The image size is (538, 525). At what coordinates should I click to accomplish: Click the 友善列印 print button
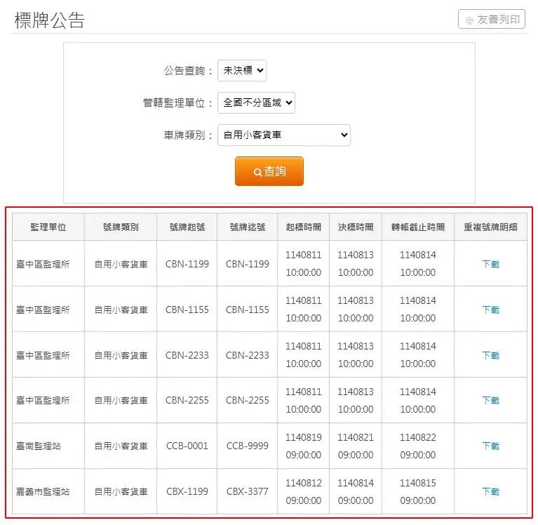pyautogui.click(x=491, y=20)
